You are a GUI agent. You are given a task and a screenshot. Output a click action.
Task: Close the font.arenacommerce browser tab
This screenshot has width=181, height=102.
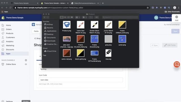coord(98,3)
